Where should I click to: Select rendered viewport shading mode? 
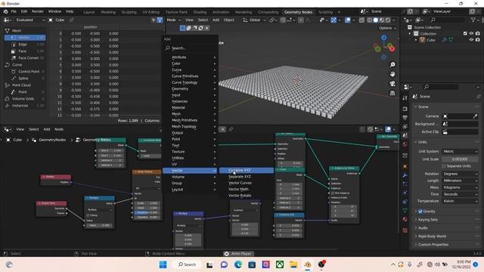pyautogui.click(x=388, y=20)
